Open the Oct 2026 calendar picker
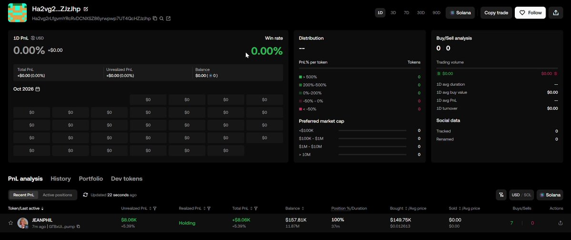Screen dimensions: 571x240 click(x=38, y=89)
